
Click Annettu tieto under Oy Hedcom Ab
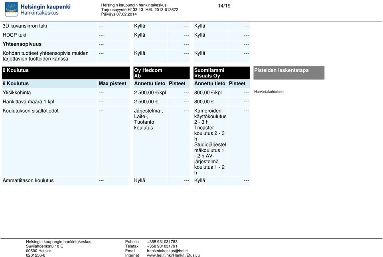[150, 83]
